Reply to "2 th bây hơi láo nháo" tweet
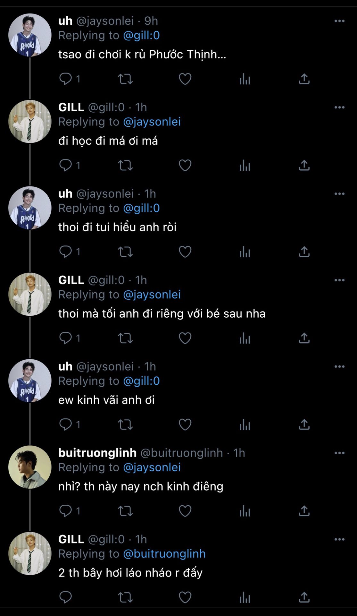Viewport: 357px width, 616px height. click(66, 597)
